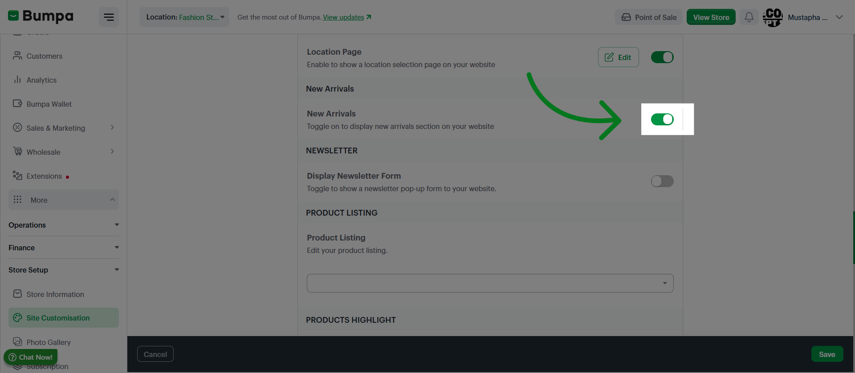Click the Mustapha profile avatar
Image resolution: width=855 pixels, height=373 pixels.
(x=773, y=17)
